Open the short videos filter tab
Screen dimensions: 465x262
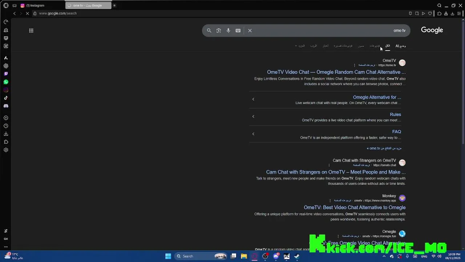[x=343, y=46]
